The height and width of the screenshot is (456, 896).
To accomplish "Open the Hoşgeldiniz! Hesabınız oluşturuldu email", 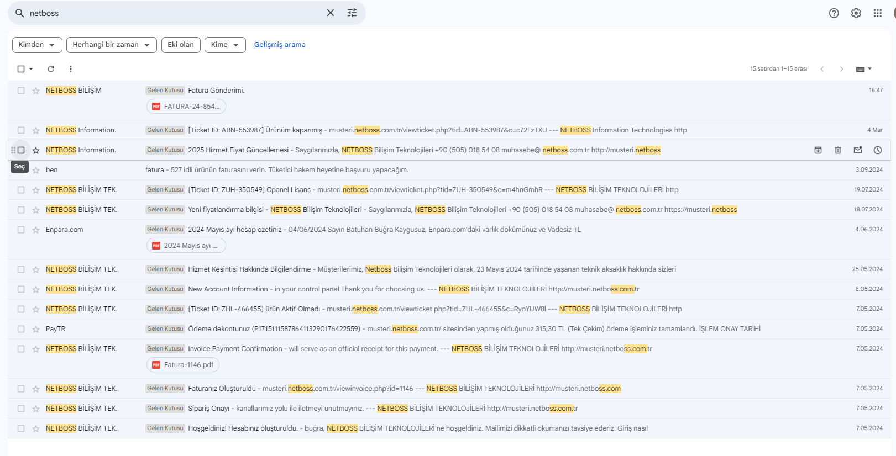I will click(449, 428).
